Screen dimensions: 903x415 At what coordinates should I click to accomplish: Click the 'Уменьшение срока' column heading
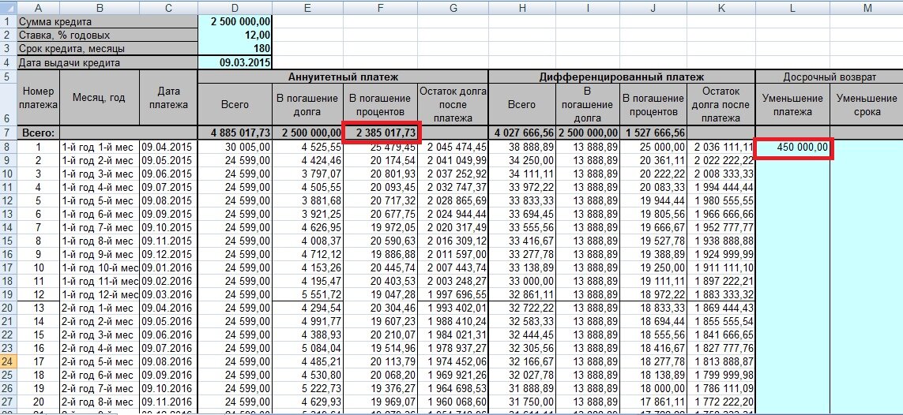coord(866,105)
